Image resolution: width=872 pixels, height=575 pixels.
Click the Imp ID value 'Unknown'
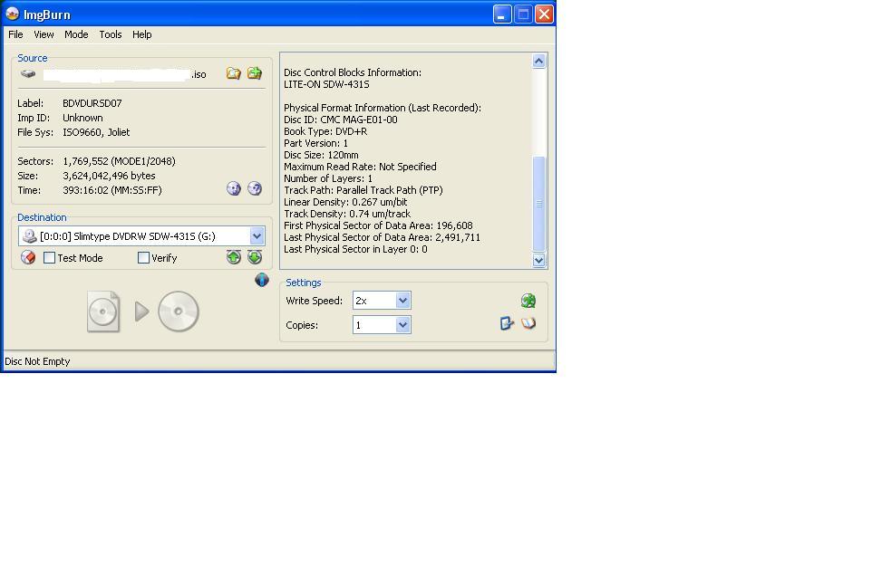coord(82,118)
